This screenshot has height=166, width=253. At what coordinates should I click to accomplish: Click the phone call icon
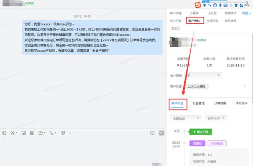coord(52,133)
